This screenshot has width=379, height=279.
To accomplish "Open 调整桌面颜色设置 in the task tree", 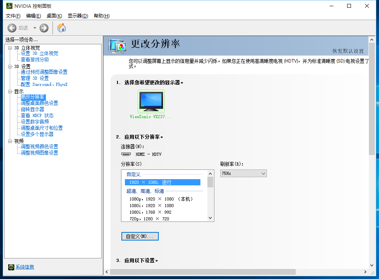I will [39, 103].
